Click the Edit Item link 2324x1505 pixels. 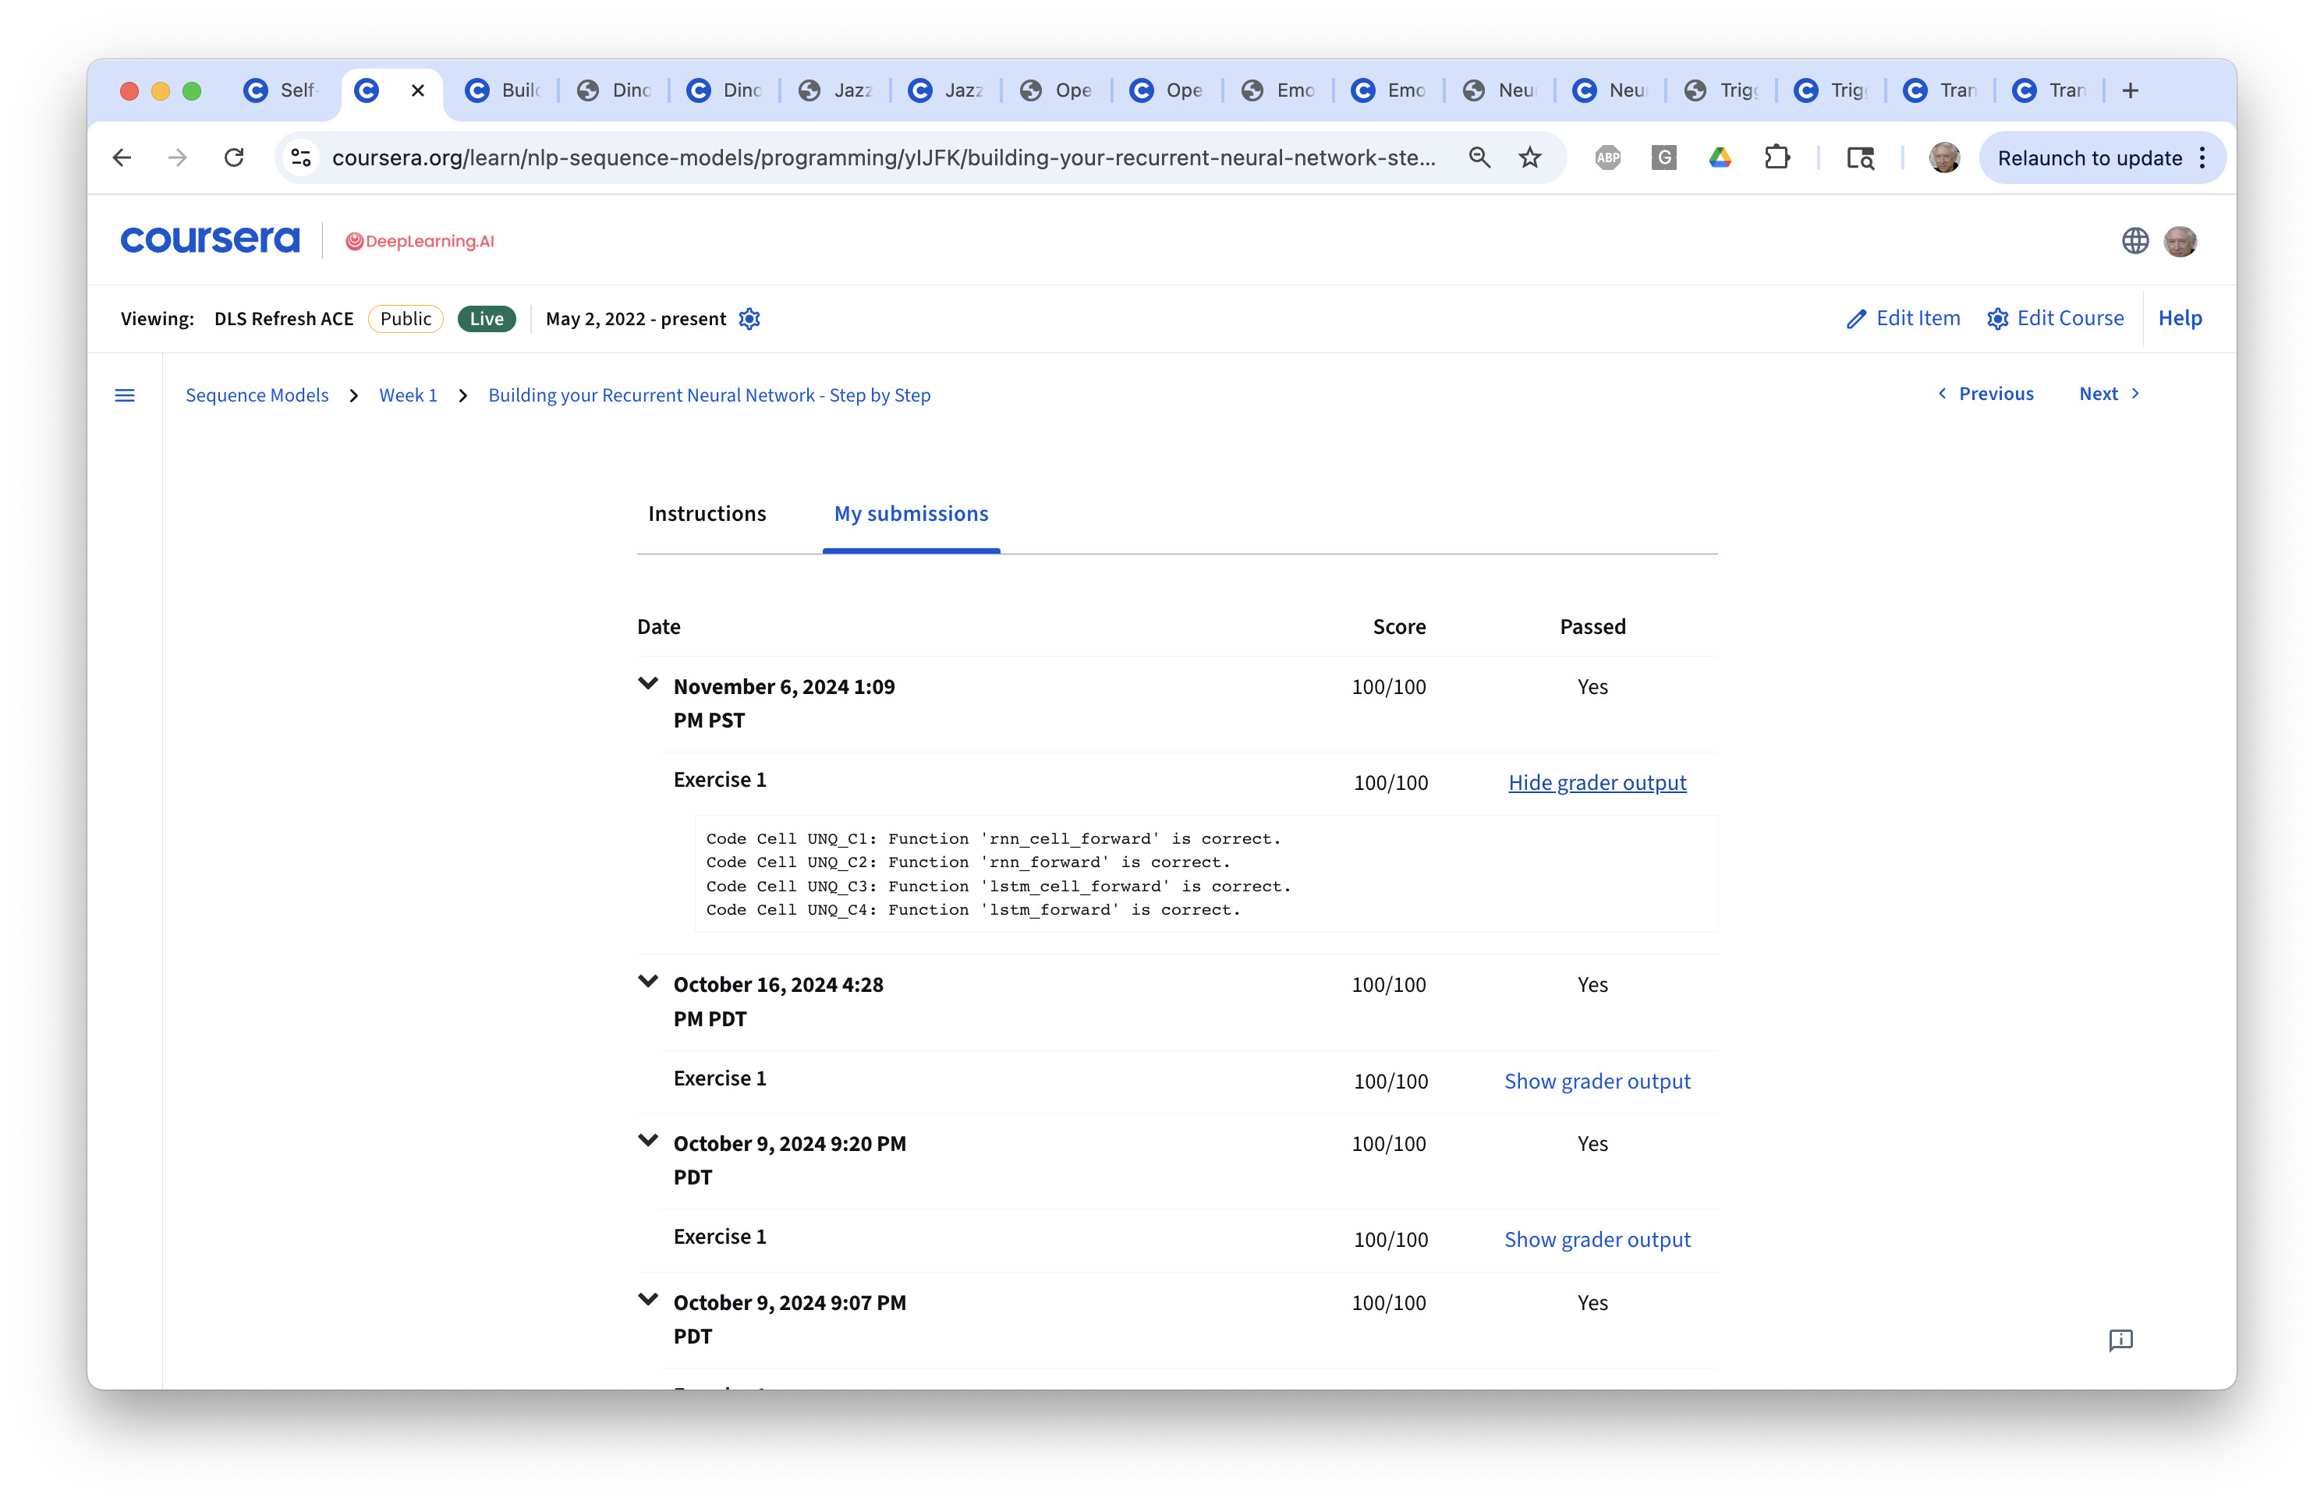1903,318
